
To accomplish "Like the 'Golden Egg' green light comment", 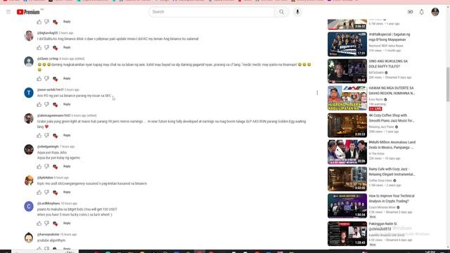I will point(39,136).
